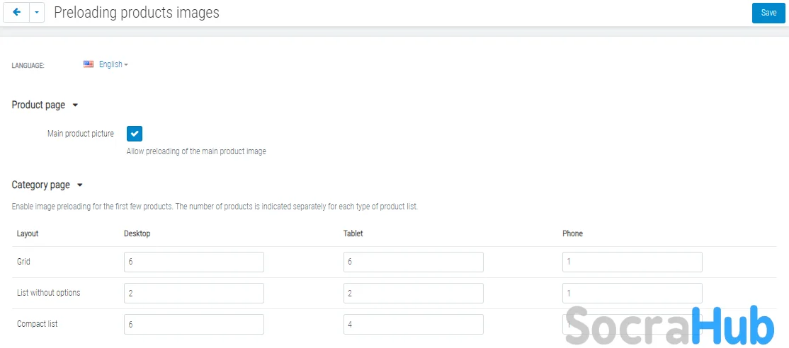Select List without options Tablet field

pyautogui.click(x=413, y=293)
